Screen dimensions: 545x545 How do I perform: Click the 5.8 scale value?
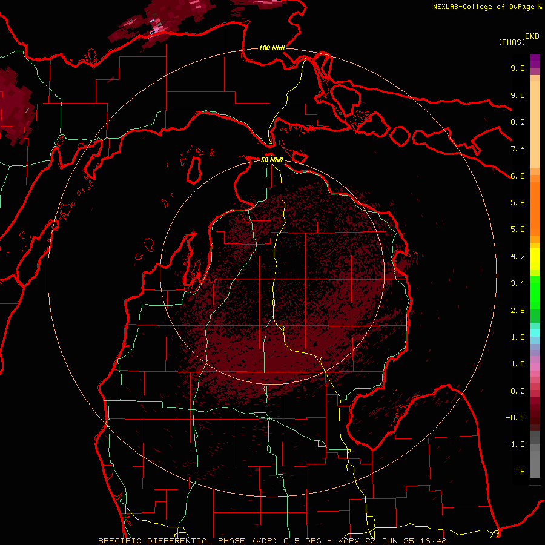click(x=518, y=203)
